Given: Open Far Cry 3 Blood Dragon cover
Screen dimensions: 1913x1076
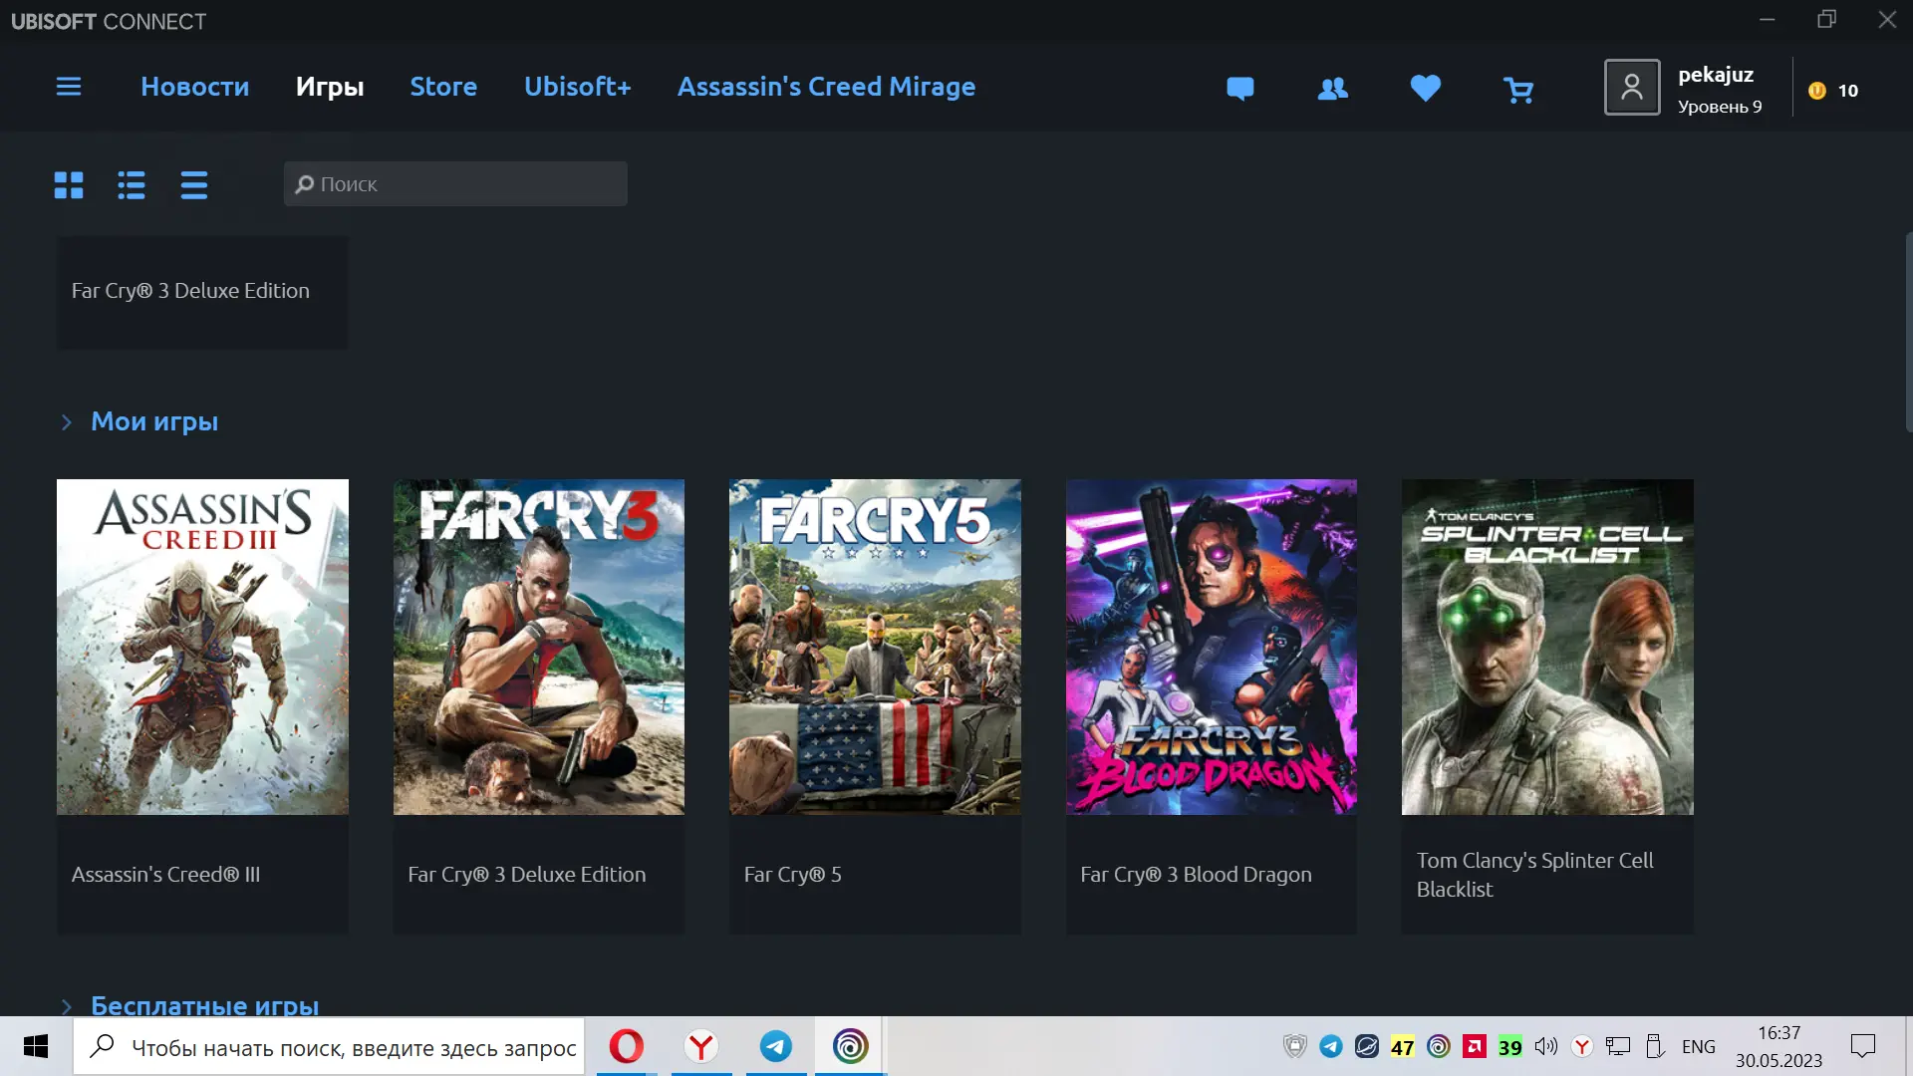Looking at the screenshot, I should click(1212, 647).
